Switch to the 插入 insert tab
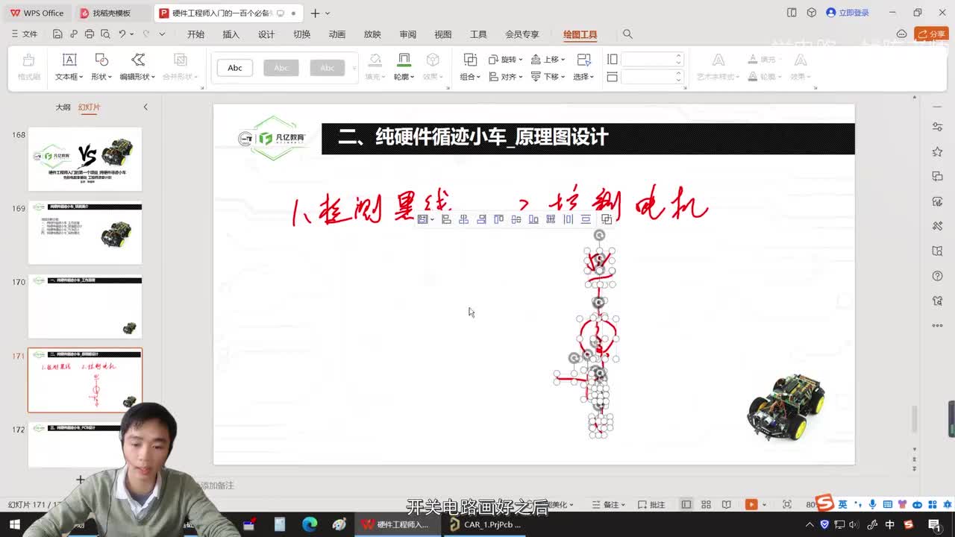The height and width of the screenshot is (537, 955). pyautogui.click(x=231, y=34)
